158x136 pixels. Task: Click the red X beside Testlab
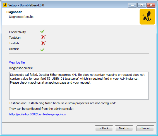(44, 43)
